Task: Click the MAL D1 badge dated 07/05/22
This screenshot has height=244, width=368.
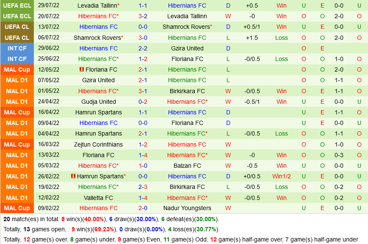Action: pyautogui.click(x=17, y=80)
